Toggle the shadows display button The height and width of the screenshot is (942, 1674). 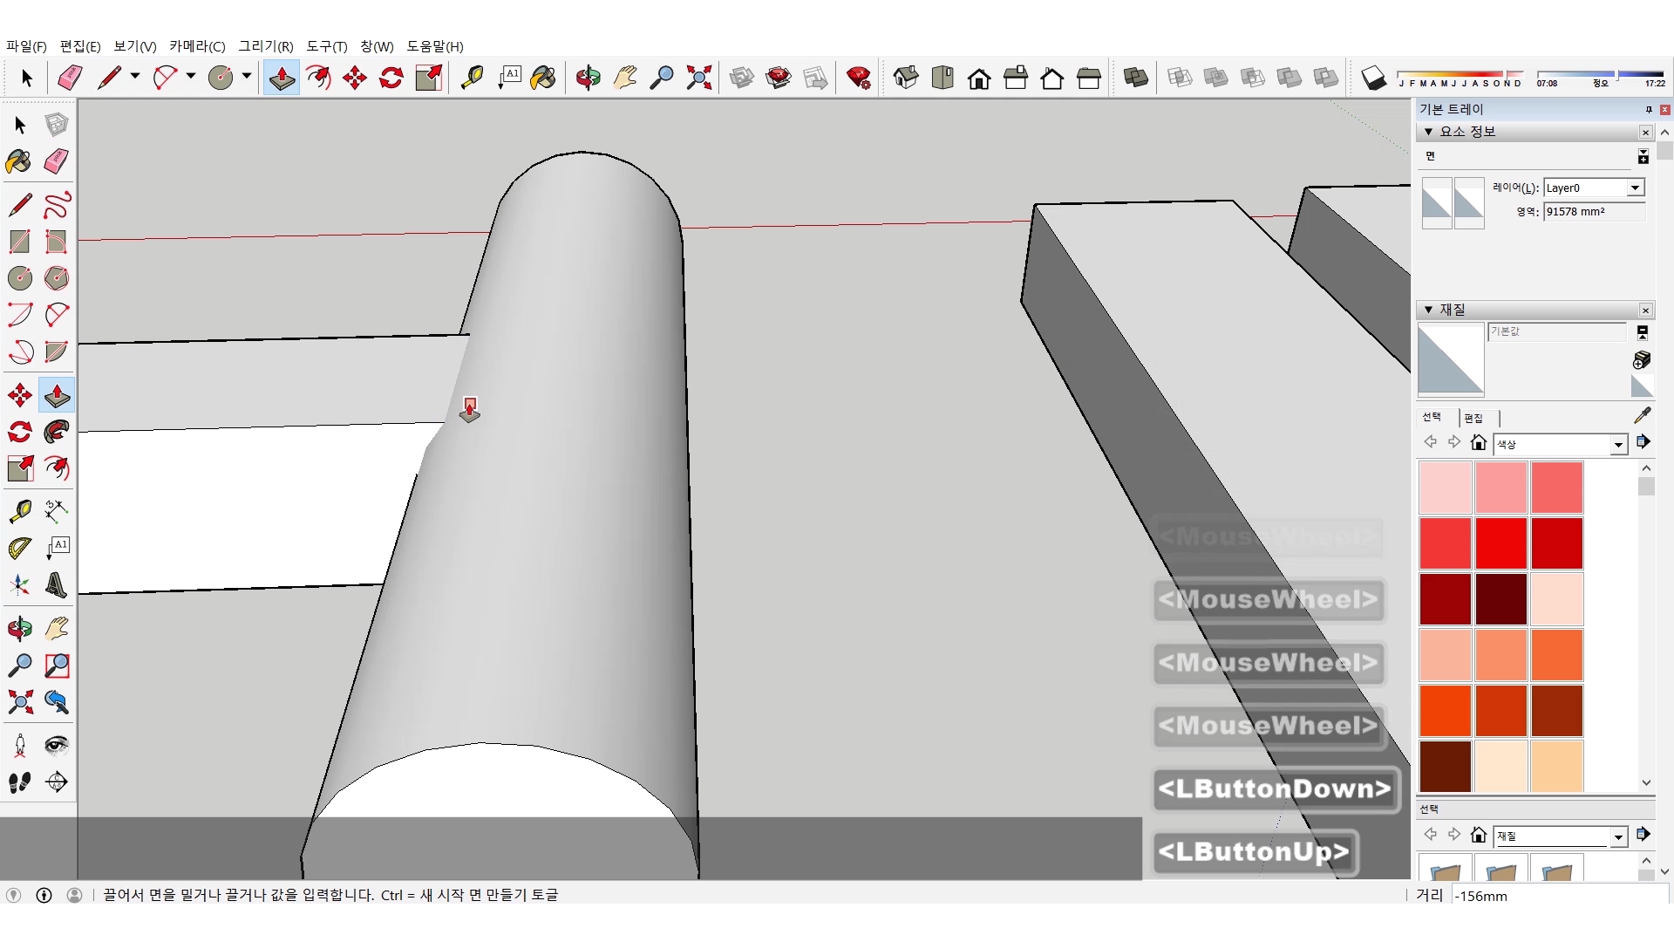(1373, 78)
